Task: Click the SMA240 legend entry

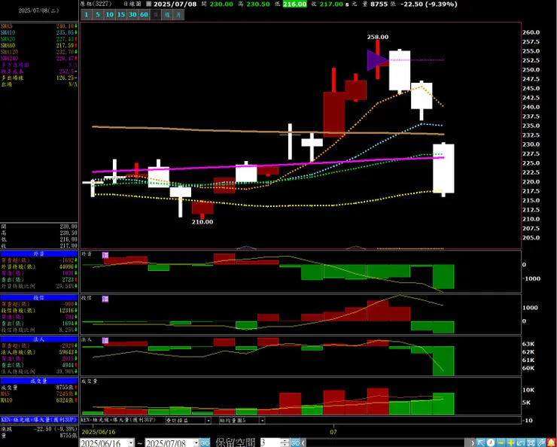Action: (38, 58)
